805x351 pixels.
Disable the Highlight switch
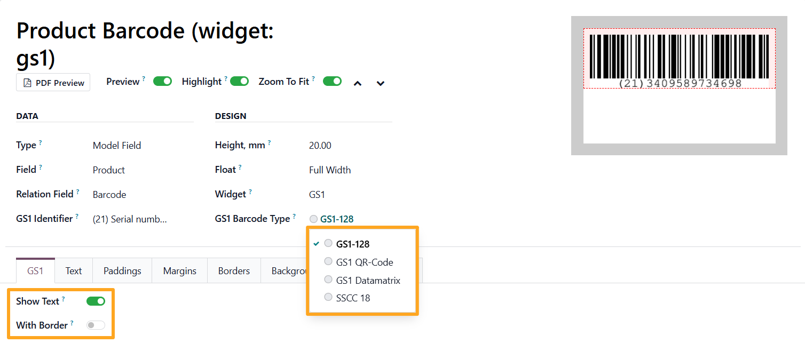pyautogui.click(x=240, y=81)
